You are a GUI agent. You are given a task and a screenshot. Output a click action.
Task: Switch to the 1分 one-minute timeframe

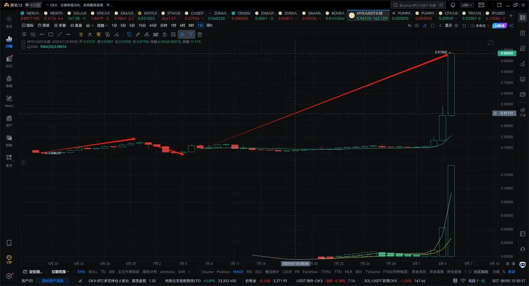pyautogui.click(x=114, y=26)
